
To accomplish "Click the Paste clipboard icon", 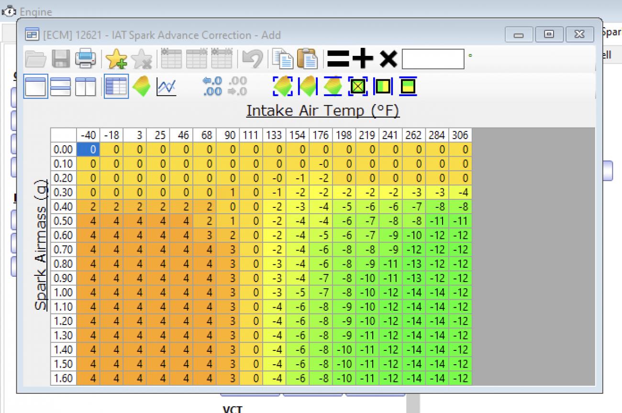I will [308, 59].
